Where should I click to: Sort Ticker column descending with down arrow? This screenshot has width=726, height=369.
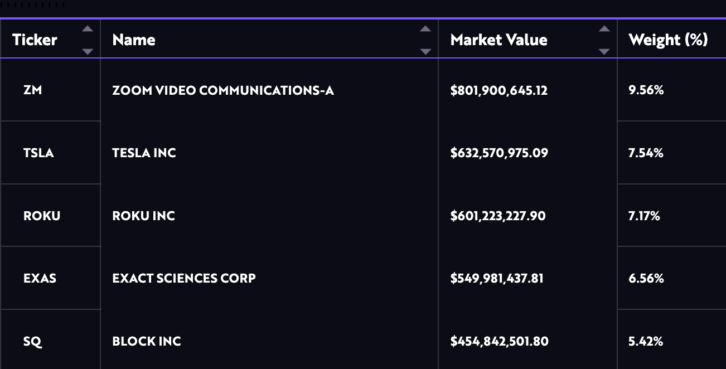tap(88, 51)
